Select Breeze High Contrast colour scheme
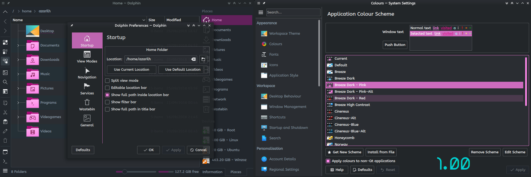The image size is (531, 177). (425, 105)
